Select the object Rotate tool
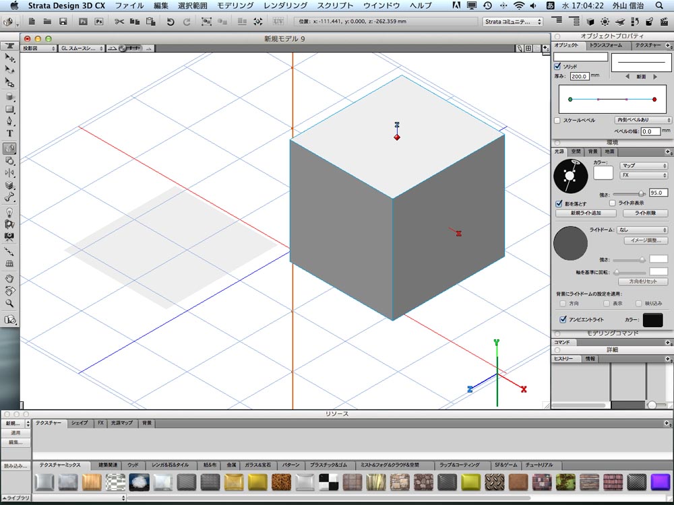Viewport: 674px width, 505px height. tap(9, 70)
